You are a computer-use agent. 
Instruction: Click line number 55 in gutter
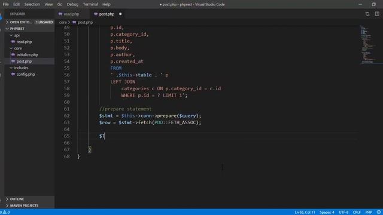66,68
